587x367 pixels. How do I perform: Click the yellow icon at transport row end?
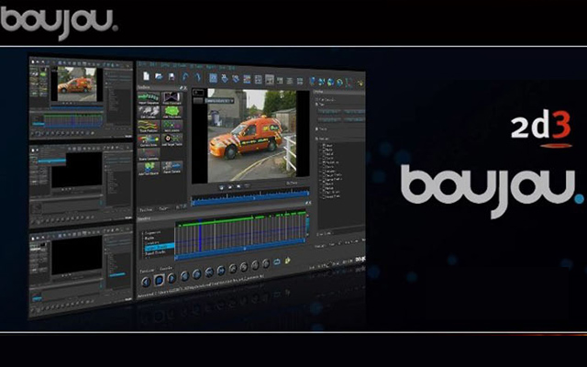pos(287,261)
